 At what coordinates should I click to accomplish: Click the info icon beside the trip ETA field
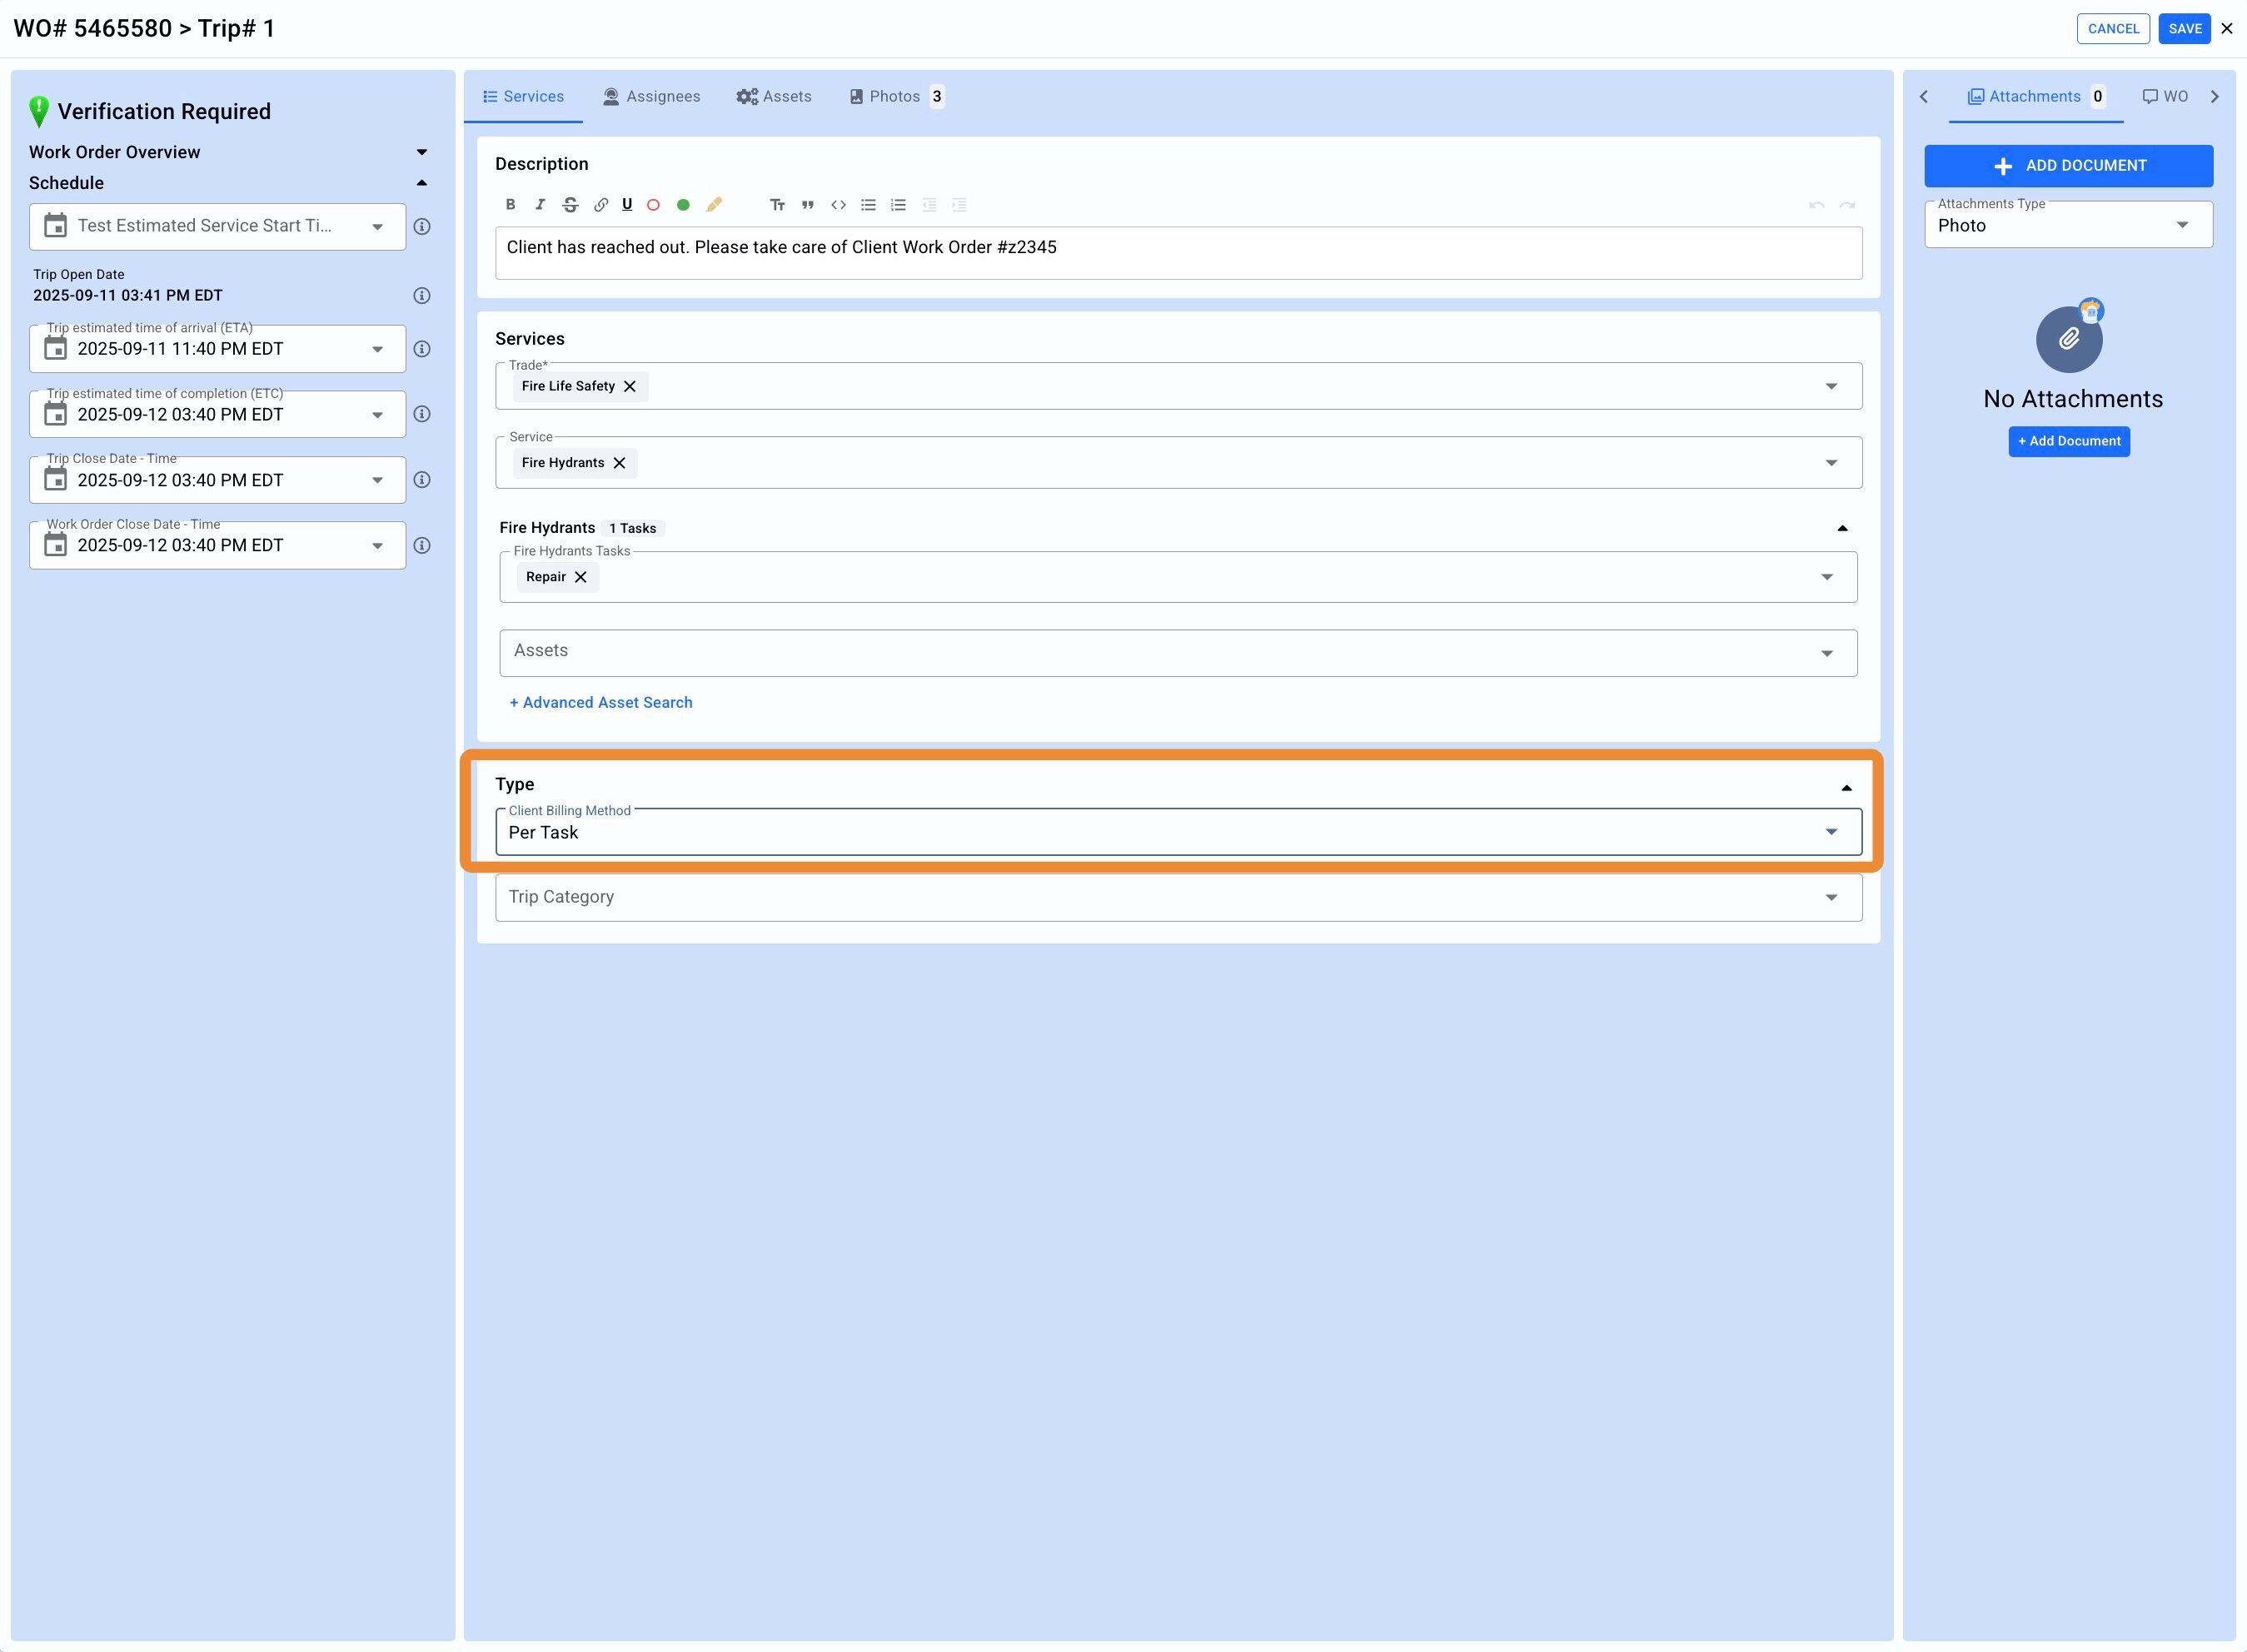pyautogui.click(x=422, y=349)
